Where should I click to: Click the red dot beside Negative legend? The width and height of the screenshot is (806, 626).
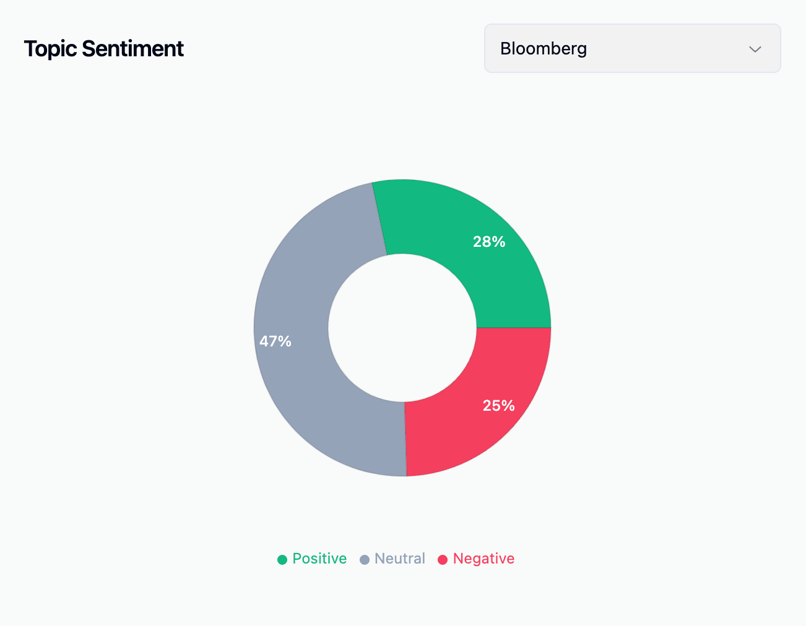(x=443, y=559)
